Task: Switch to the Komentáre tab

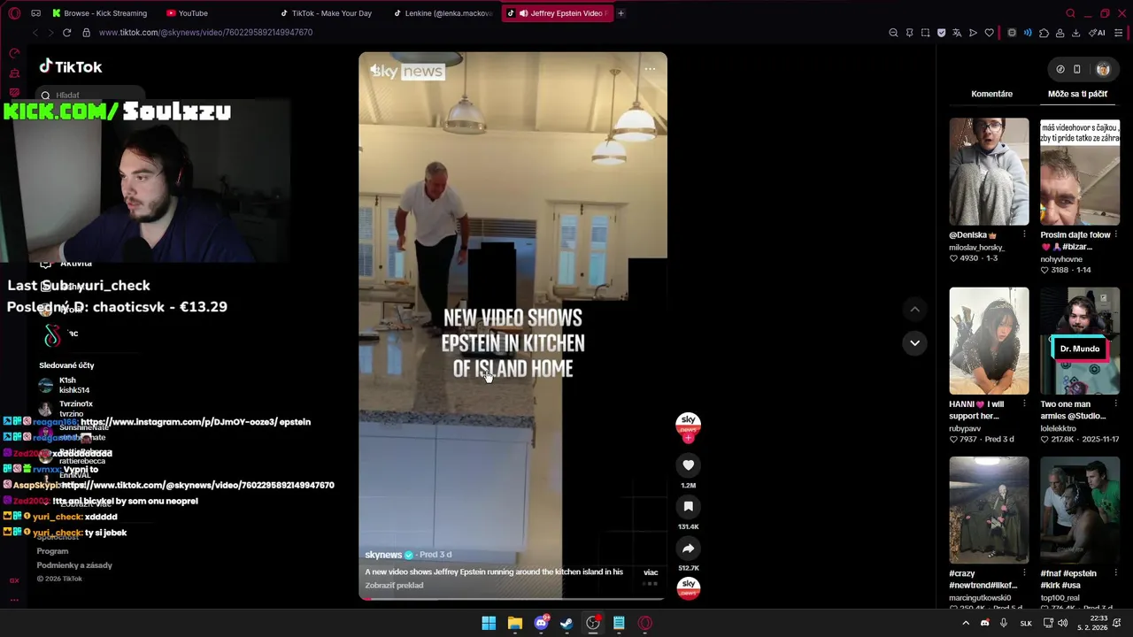Action: [x=991, y=94]
